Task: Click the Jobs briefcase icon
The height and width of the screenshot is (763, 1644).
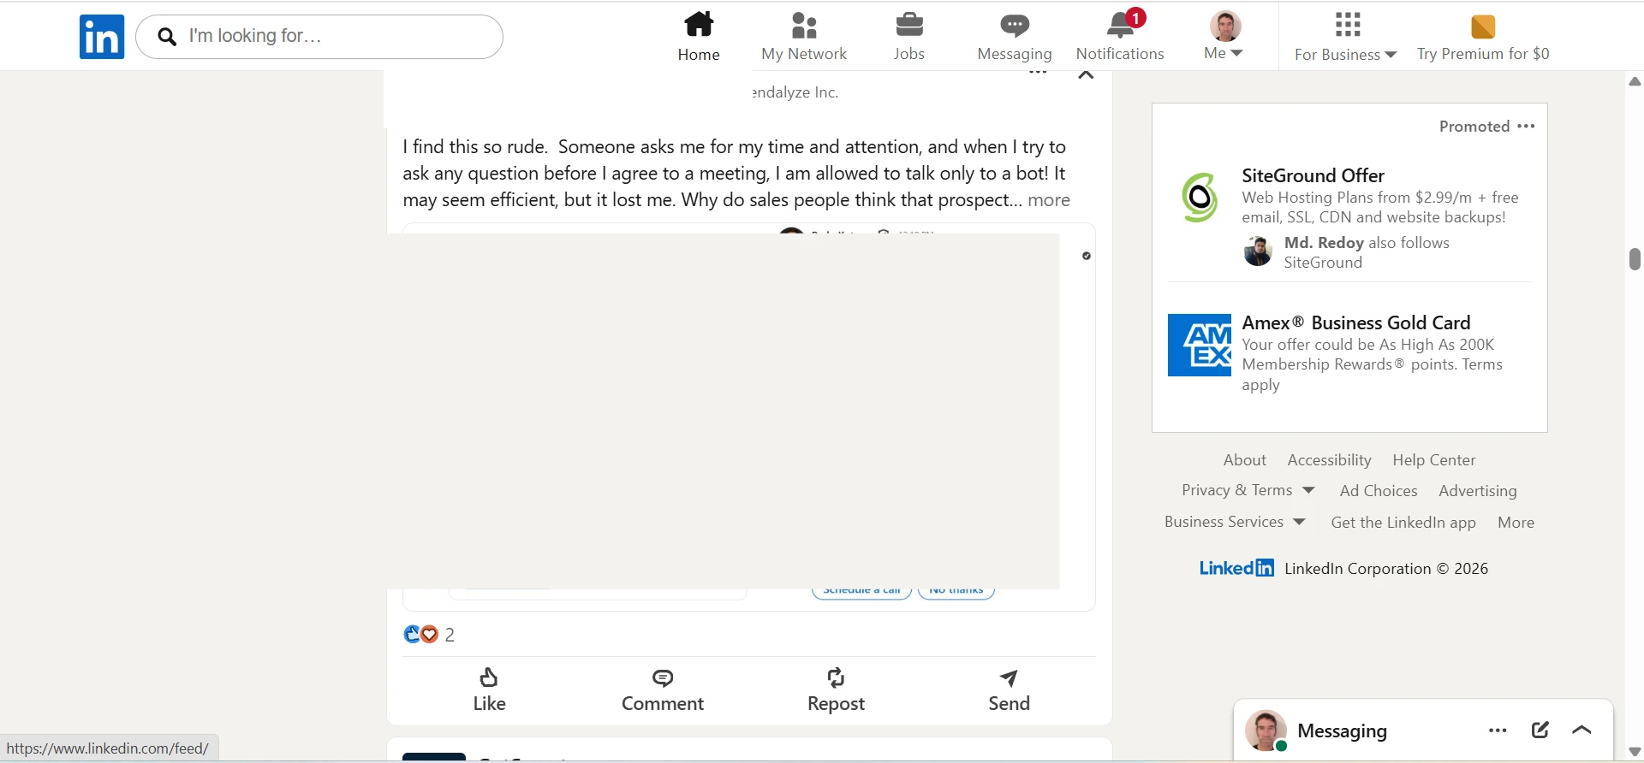Action: click(908, 25)
